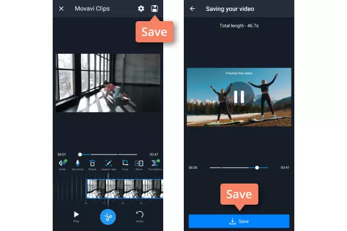Select the Move clip tool
347x231 pixels.
pyautogui.click(x=139, y=165)
